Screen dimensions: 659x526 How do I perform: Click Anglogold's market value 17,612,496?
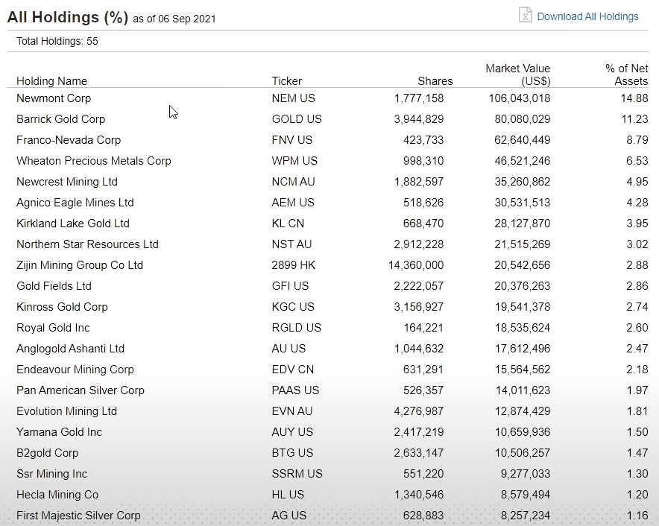pyautogui.click(x=523, y=349)
